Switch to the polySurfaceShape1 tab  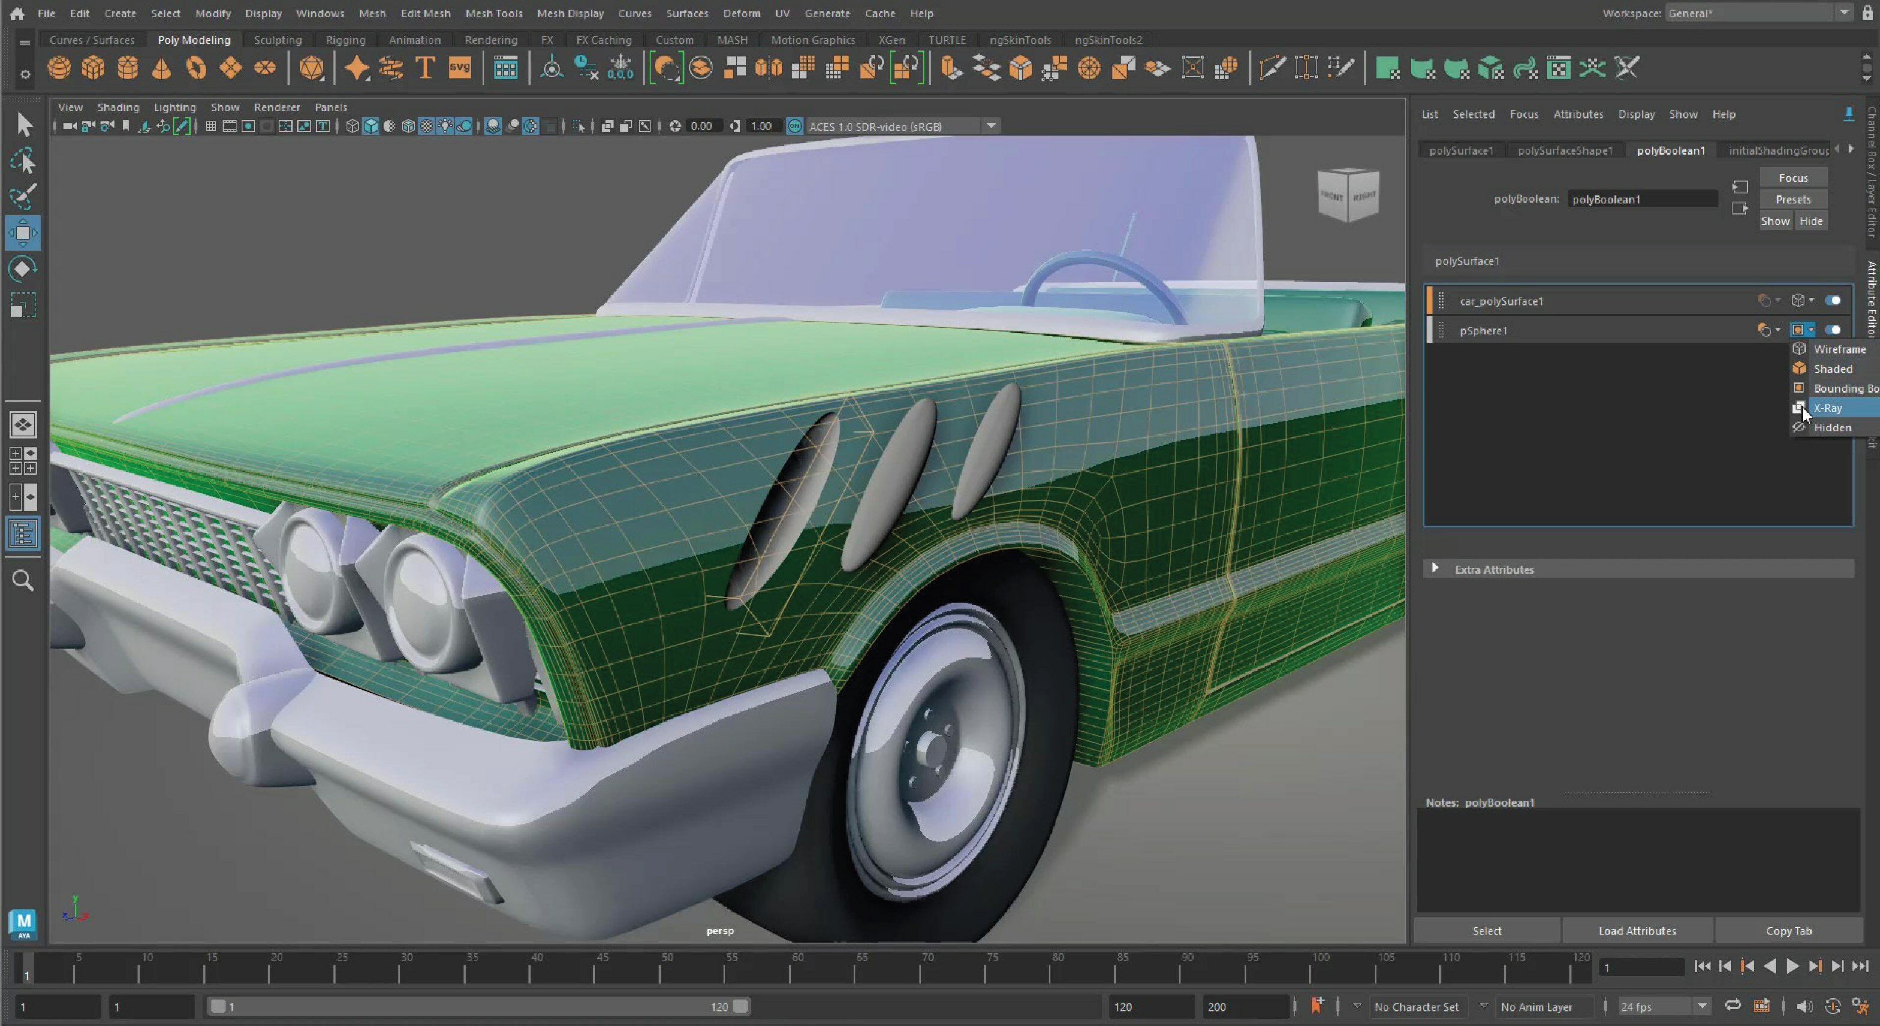[x=1565, y=150]
